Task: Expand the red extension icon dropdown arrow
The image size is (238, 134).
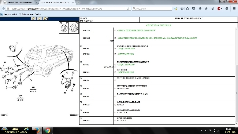Action: (222, 8)
